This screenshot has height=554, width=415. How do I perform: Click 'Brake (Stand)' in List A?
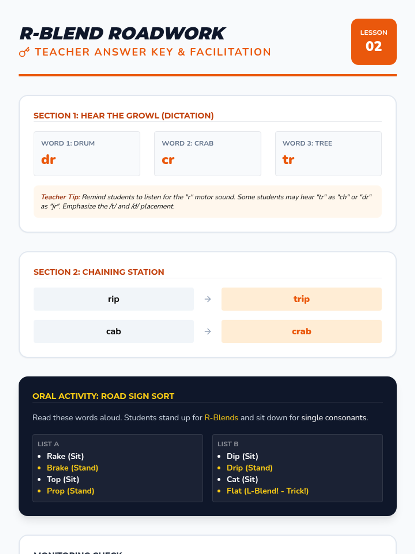(x=73, y=468)
